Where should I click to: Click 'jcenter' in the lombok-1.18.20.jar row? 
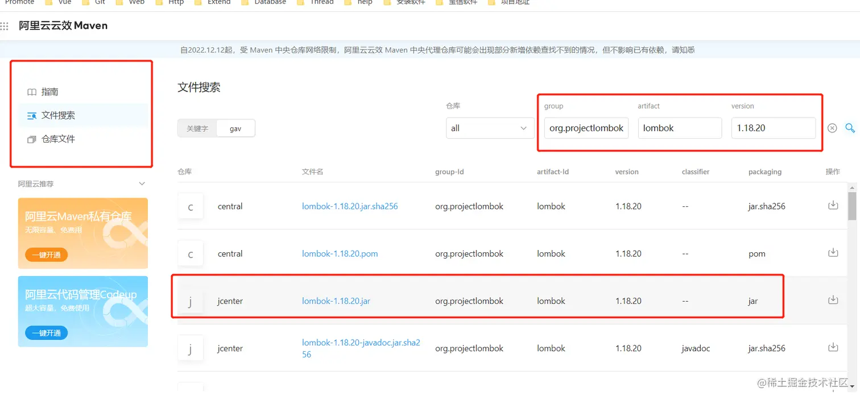coord(230,301)
